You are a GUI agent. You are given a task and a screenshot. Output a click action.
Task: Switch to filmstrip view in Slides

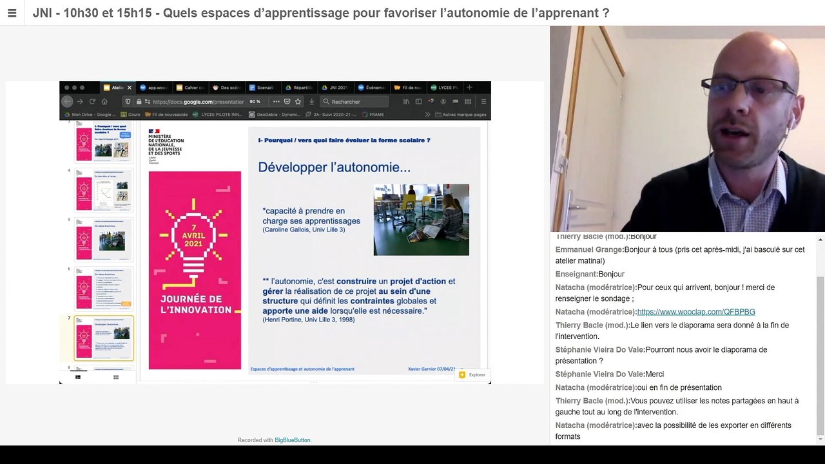click(78, 377)
